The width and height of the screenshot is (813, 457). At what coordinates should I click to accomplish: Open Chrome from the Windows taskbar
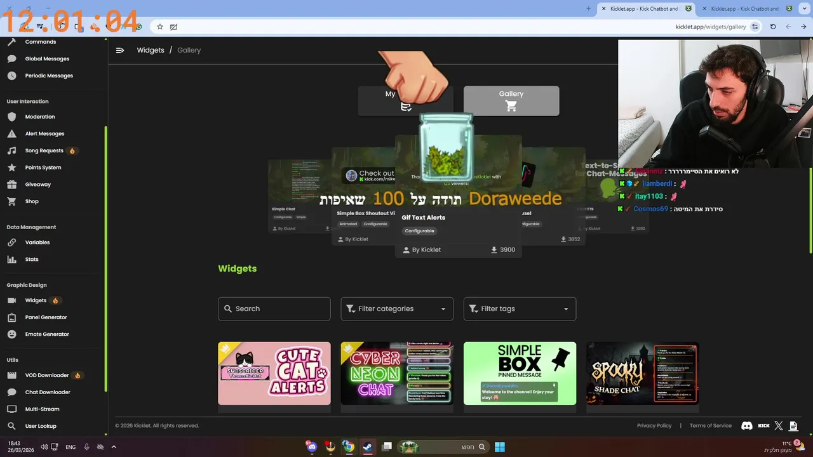348,447
